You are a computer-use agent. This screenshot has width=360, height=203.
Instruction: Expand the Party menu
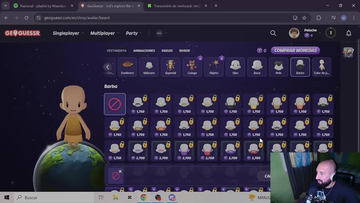(x=134, y=33)
